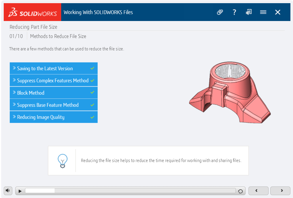The height and width of the screenshot is (198, 293).
Task: Play the lesson narration
Action: coord(20,191)
